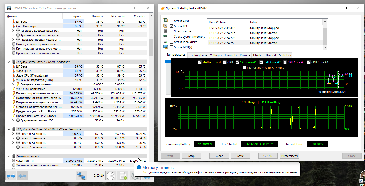Click the chip icon beside the Stress cache option
Viewport: 365px width, 186px height.
(166, 31)
